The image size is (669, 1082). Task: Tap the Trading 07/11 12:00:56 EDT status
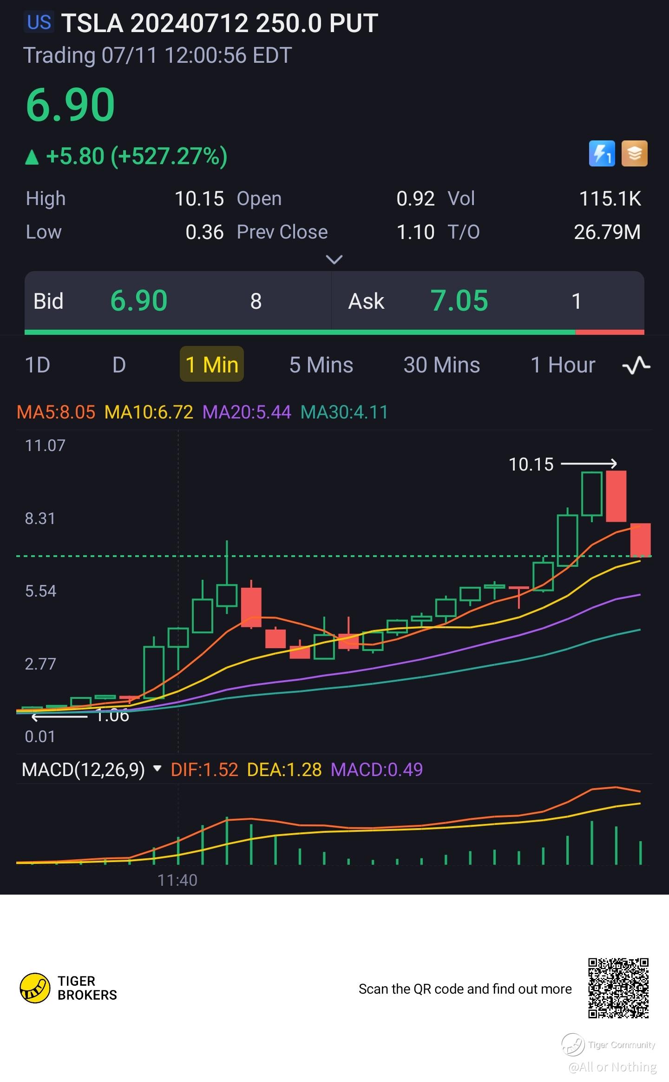[x=157, y=55]
